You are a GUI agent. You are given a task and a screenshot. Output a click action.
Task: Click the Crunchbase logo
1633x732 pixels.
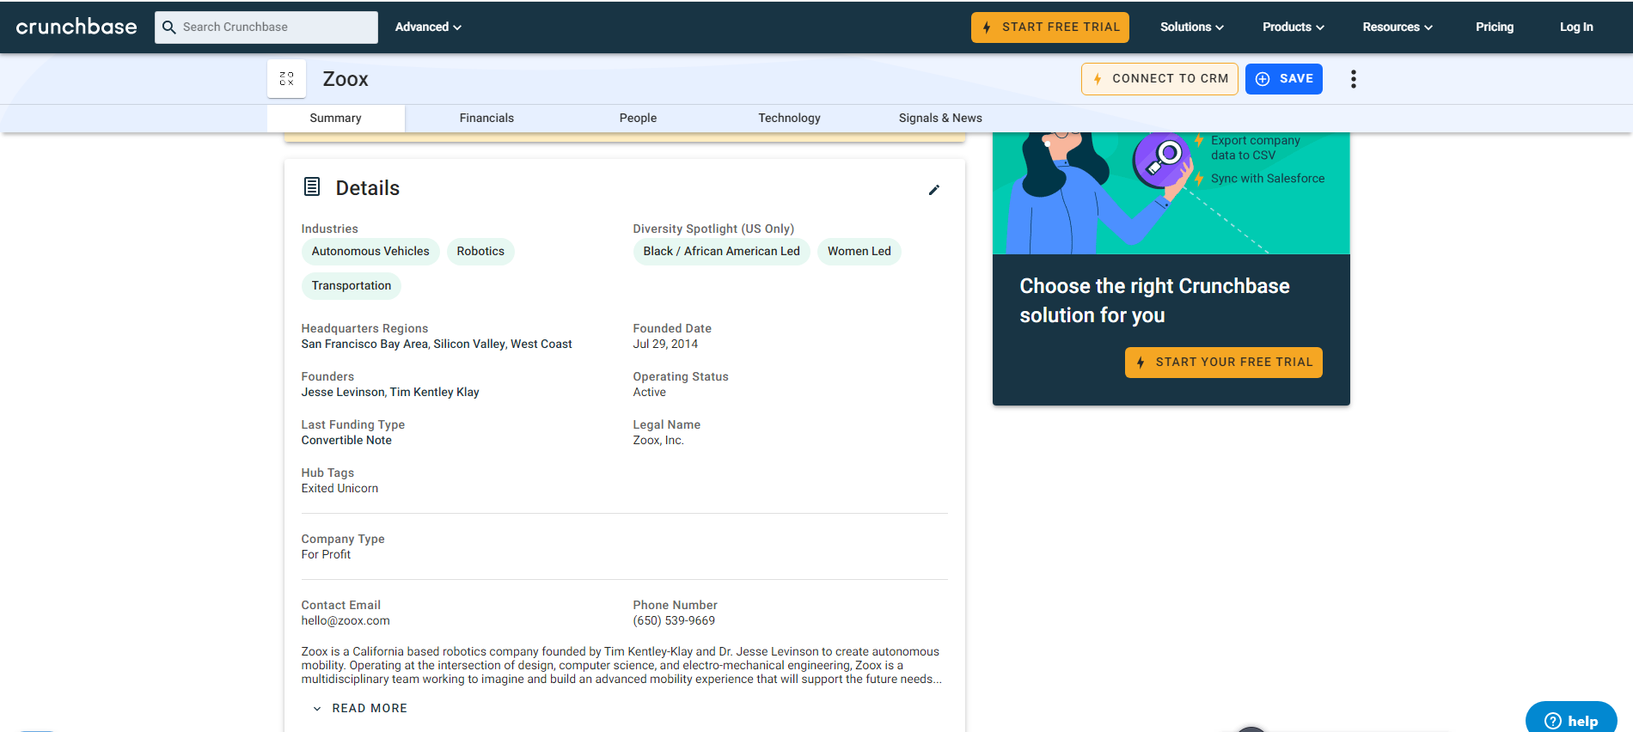(76, 27)
